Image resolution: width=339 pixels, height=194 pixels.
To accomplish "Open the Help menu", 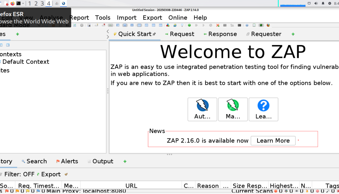I will click(x=200, y=18).
